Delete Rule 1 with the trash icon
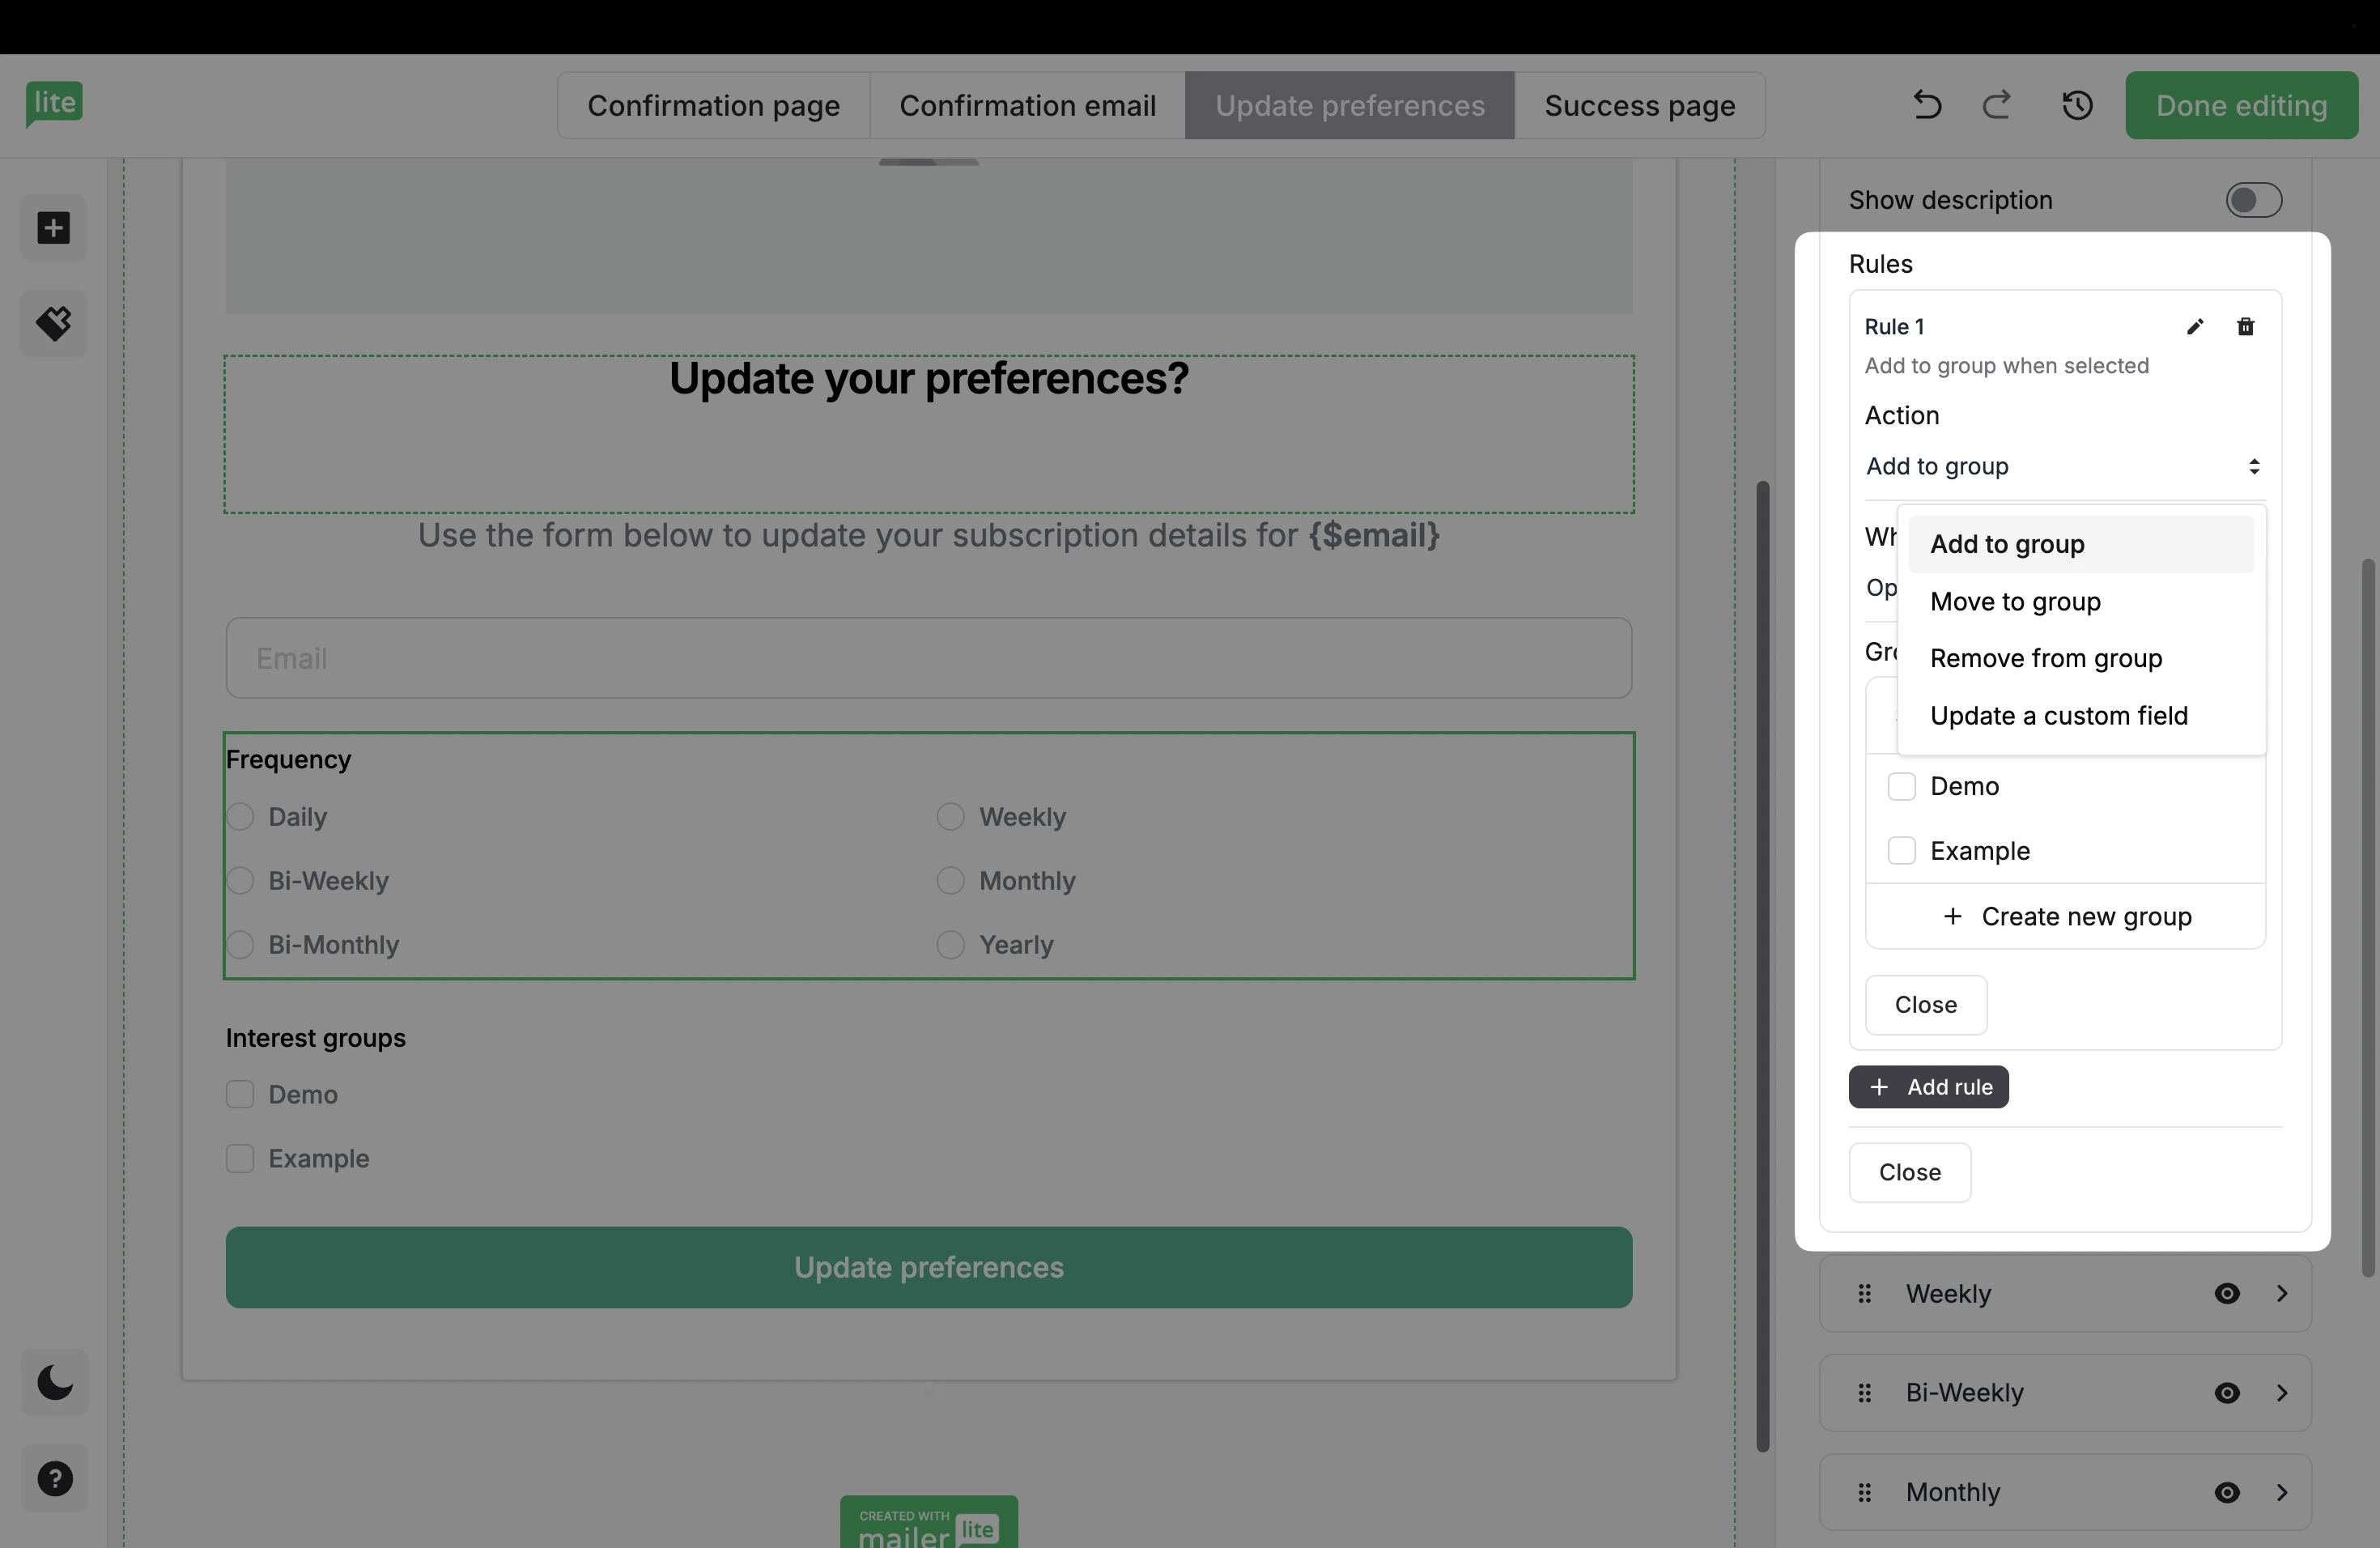The height and width of the screenshot is (1548, 2380). click(2246, 327)
